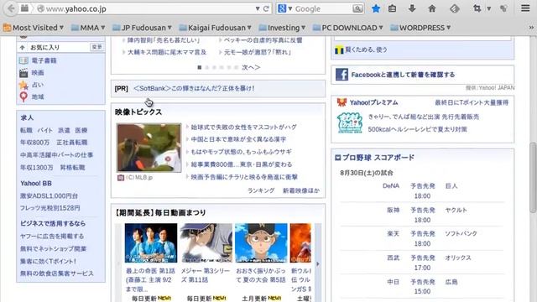Click the Google search input field
The image size is (537, 302).
tap(322, 9)
